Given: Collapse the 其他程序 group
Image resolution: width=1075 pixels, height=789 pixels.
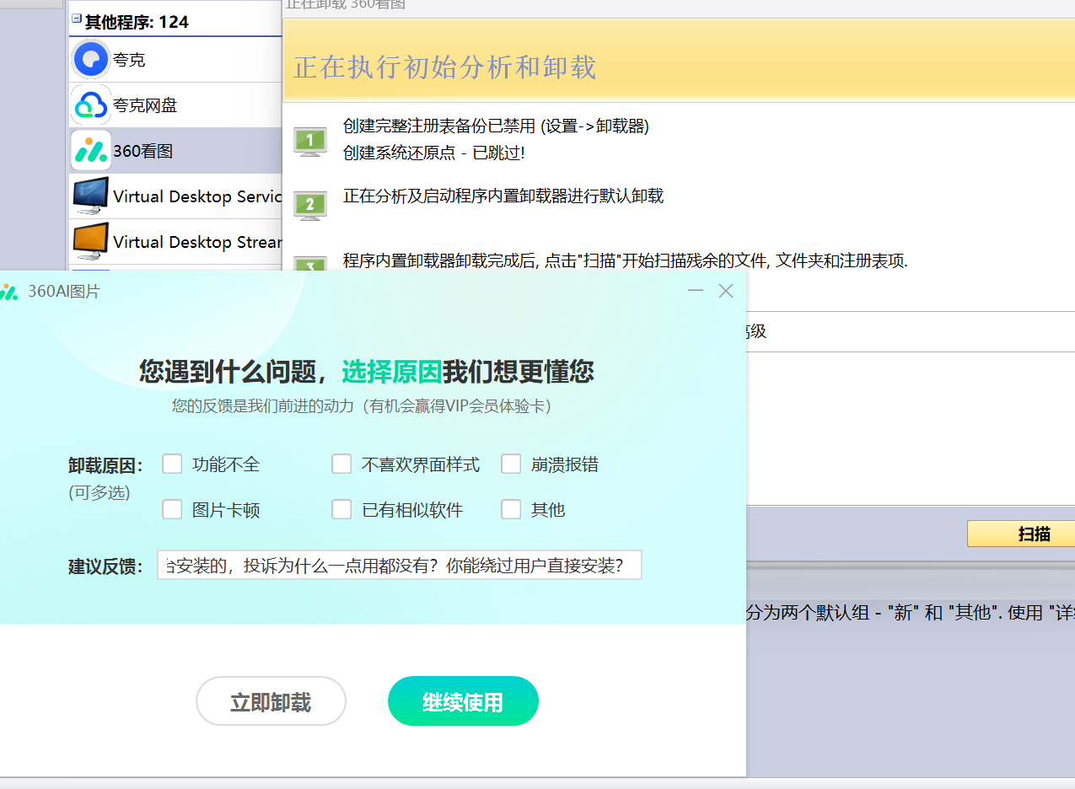Looking at the screenshot, I should click(x=77, y=19).
